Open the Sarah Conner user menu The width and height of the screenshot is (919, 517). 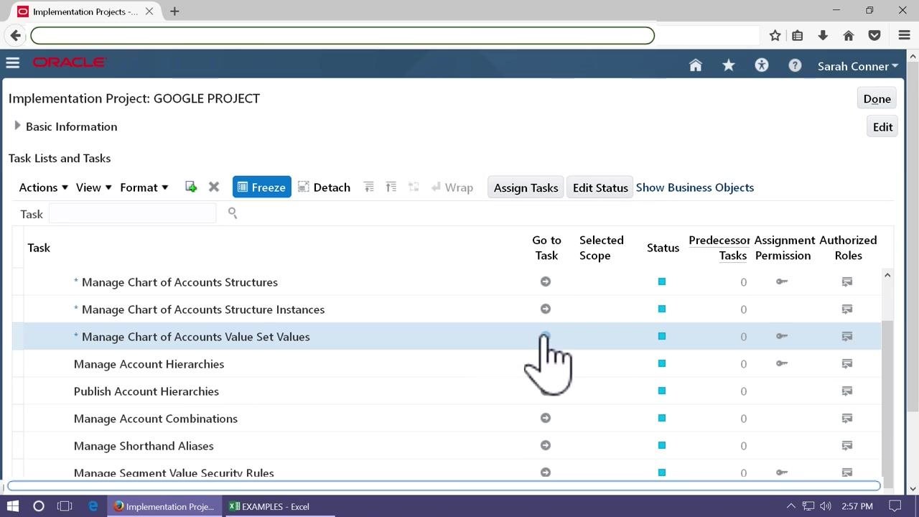(x=857, y=66)
